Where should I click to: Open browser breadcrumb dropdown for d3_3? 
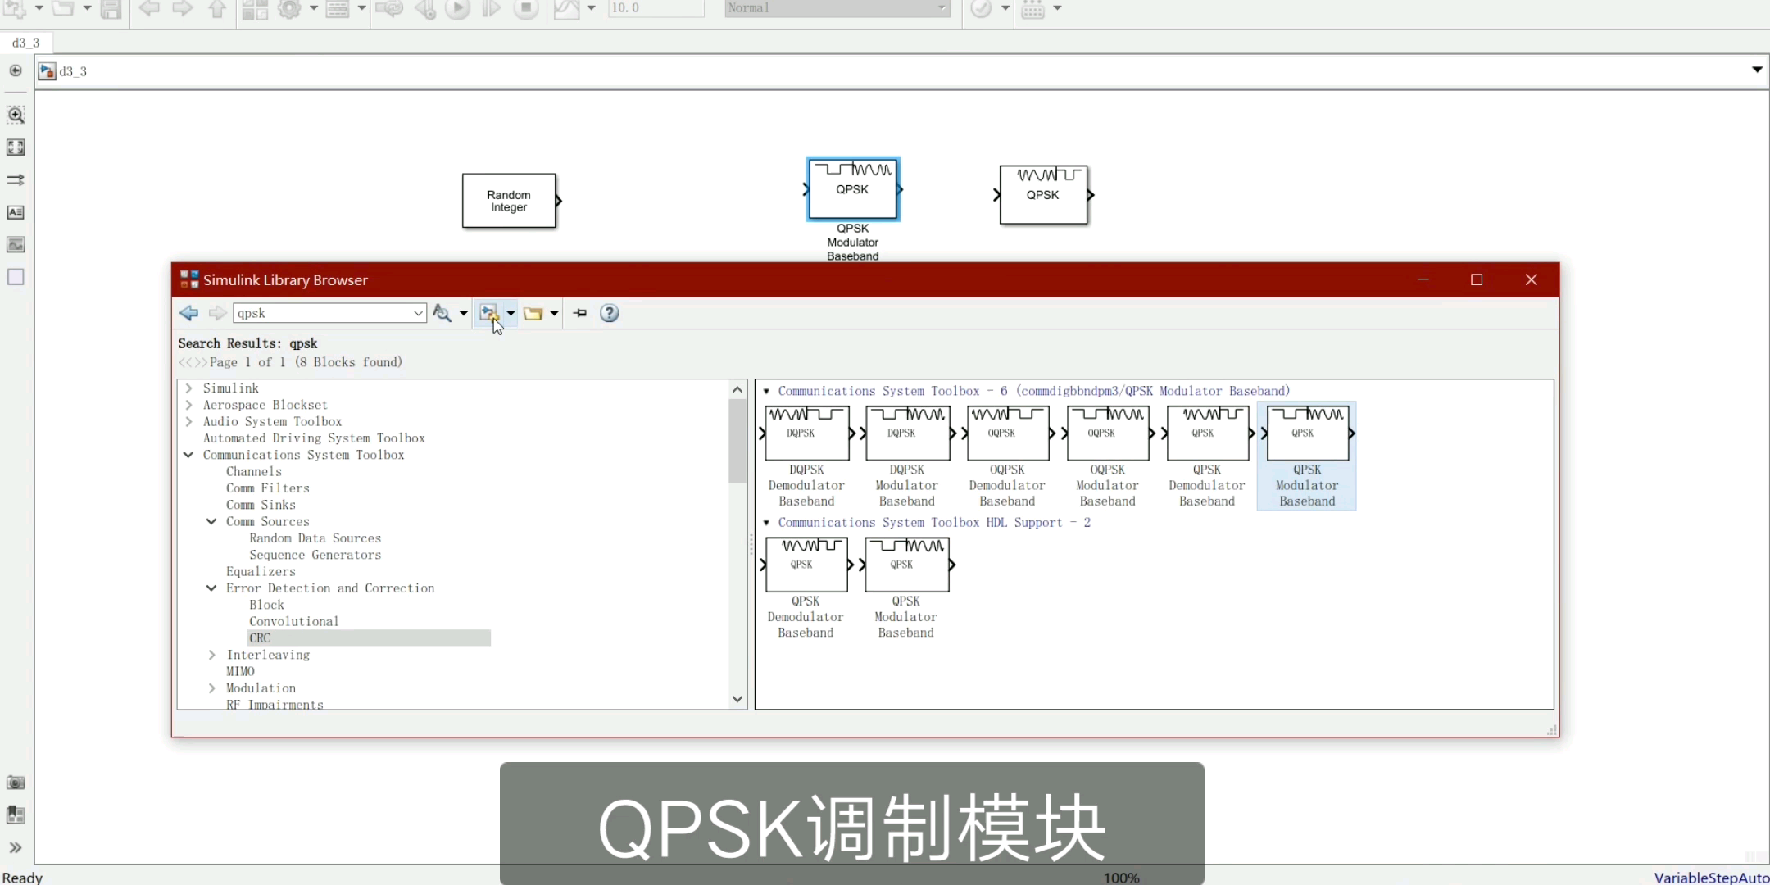coord(1758,70)
